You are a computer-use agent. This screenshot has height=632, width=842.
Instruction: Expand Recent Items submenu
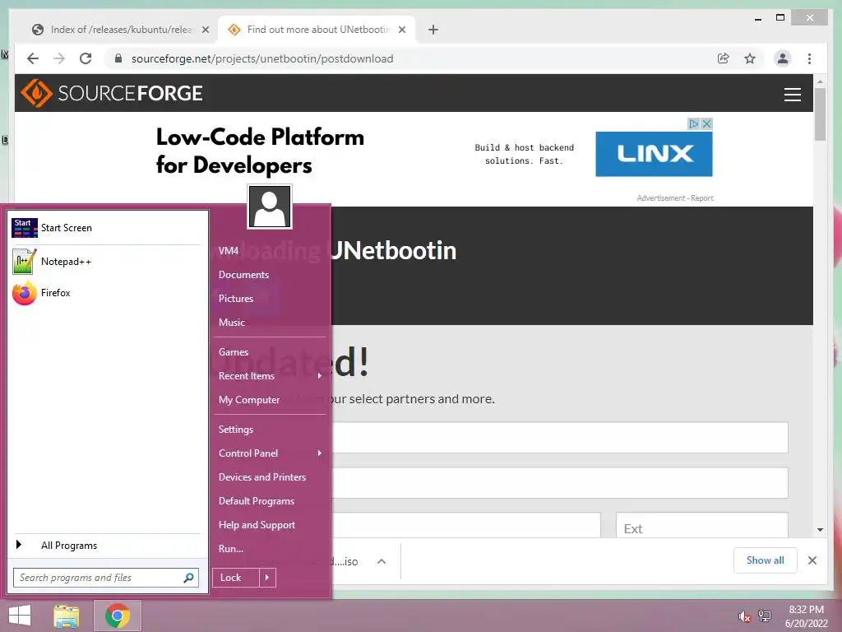pyautogui.click(x=270, y=376)
